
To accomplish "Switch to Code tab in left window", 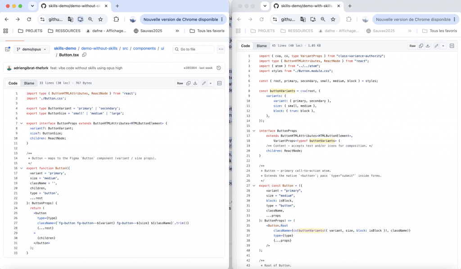I will [x=13, y=83].
